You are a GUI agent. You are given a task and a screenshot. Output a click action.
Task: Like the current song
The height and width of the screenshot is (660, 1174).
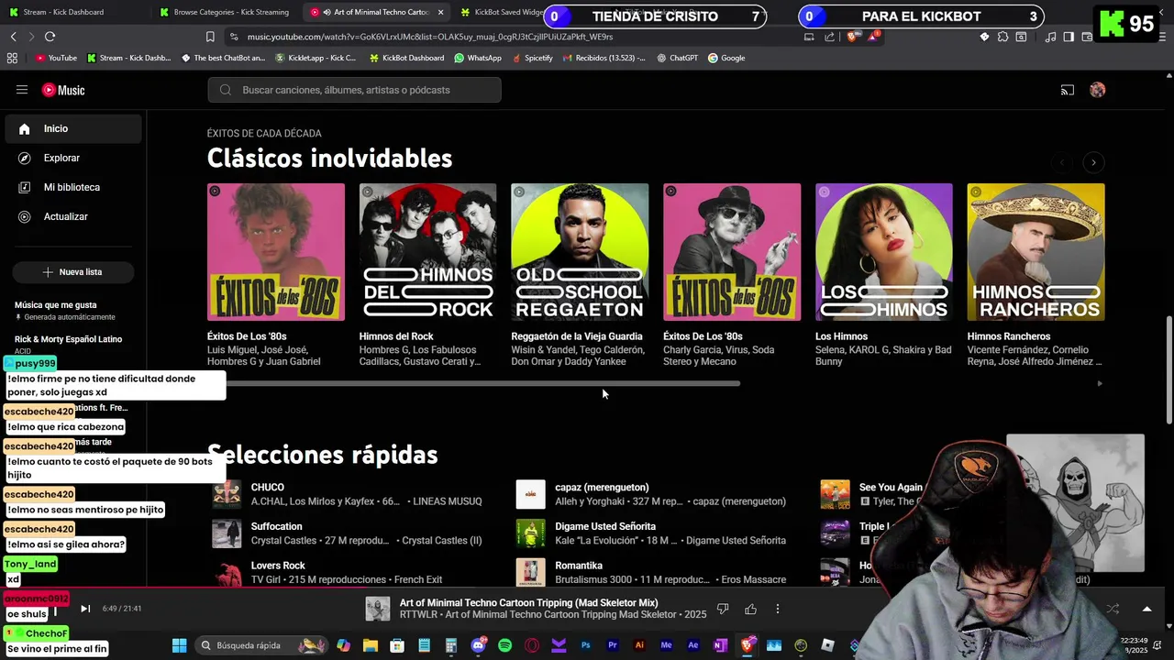[x=751, y=609]
